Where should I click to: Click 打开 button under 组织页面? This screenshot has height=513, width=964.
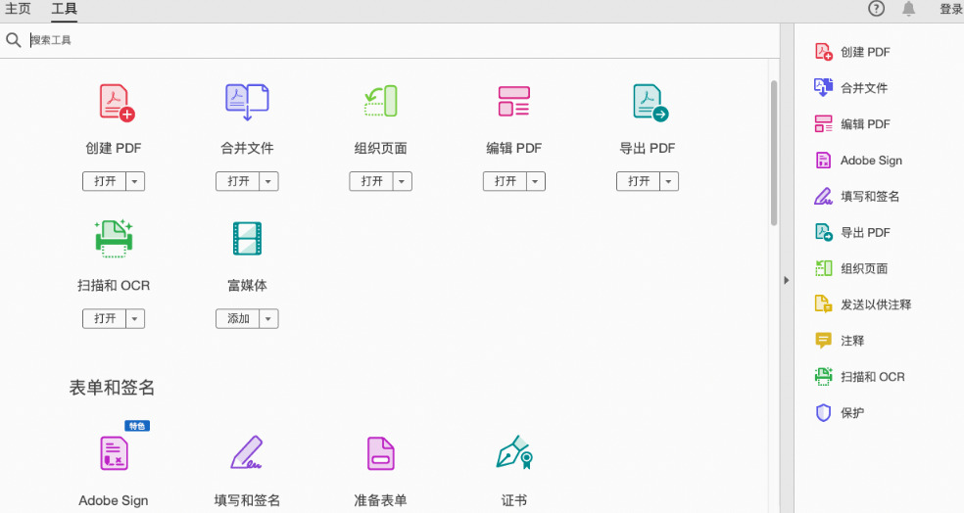click(371, 181)
